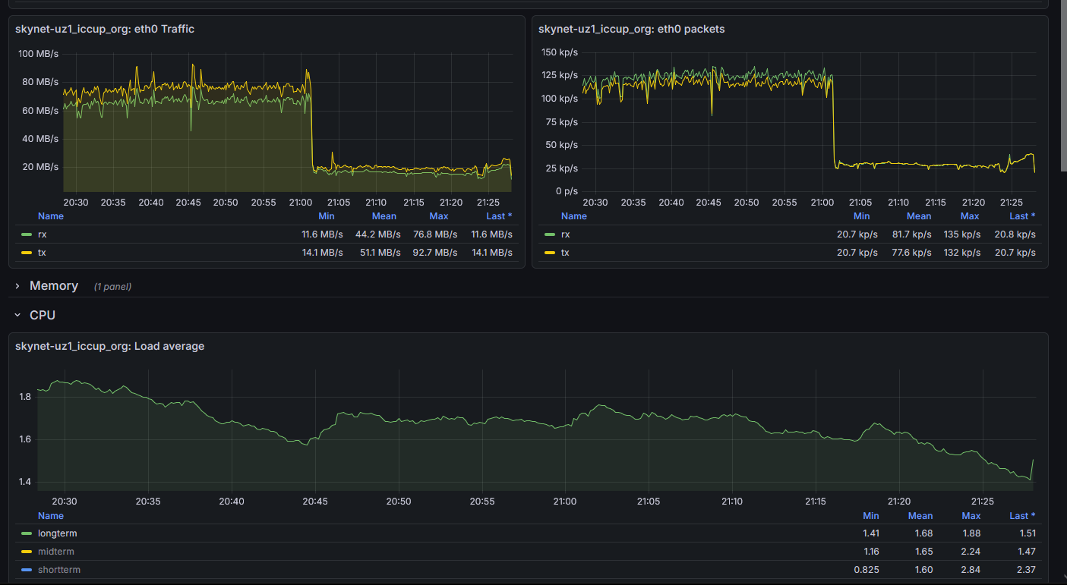Toggle the midterm series label
The width and height of the screenshot is (1067, 585).
pos(56,552)
